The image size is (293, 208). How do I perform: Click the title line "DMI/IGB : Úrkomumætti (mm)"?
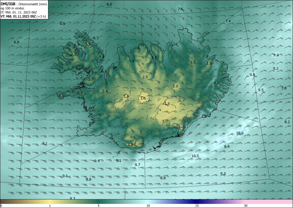pyautogui.click(x=24, y=4)
